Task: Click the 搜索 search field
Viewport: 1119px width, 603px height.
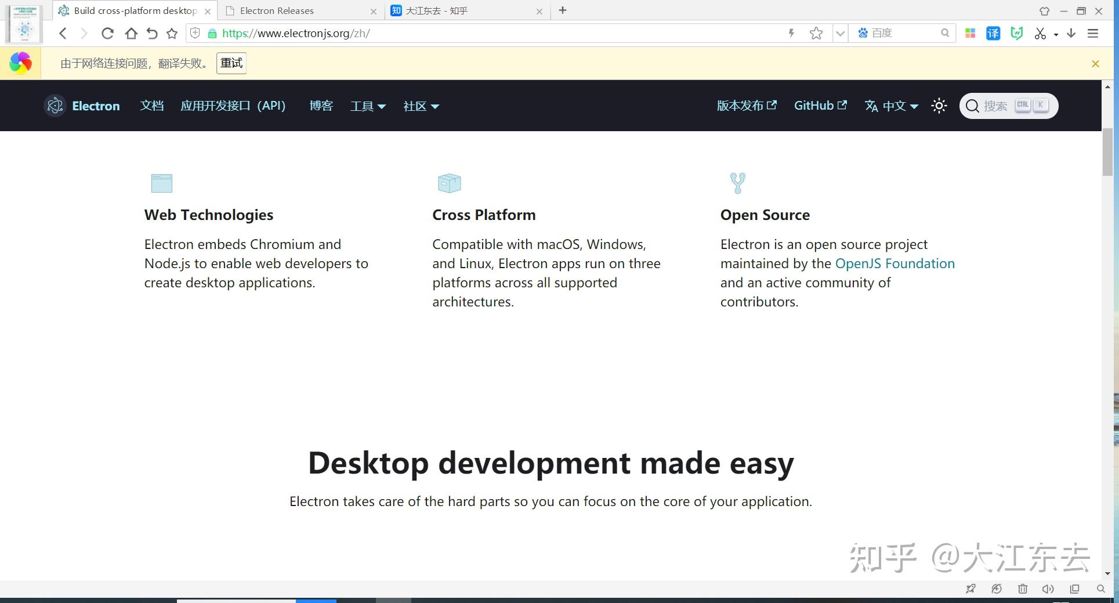Action: coord(1009,106)
